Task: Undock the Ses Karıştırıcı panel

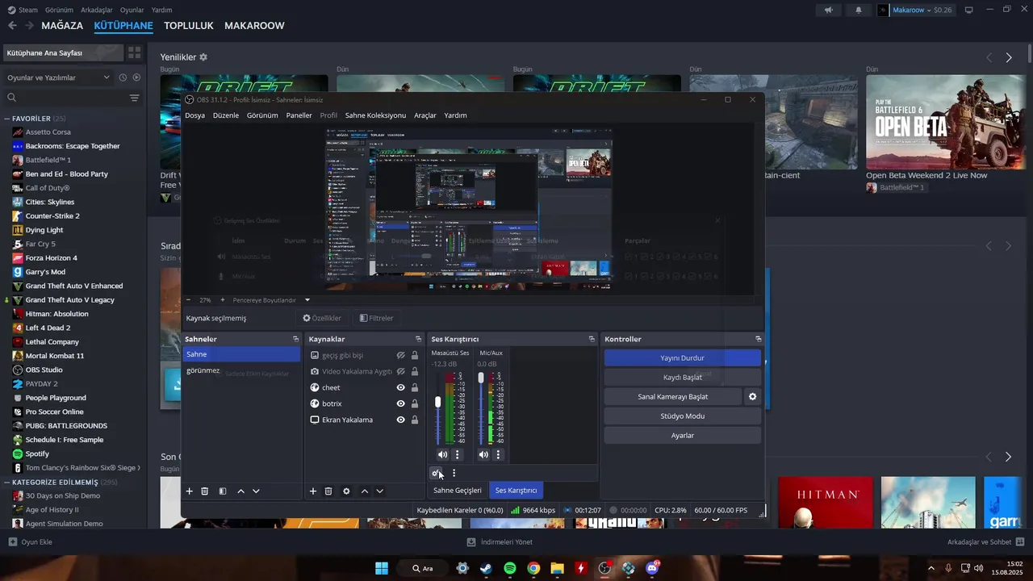Action: click(592, 339)
